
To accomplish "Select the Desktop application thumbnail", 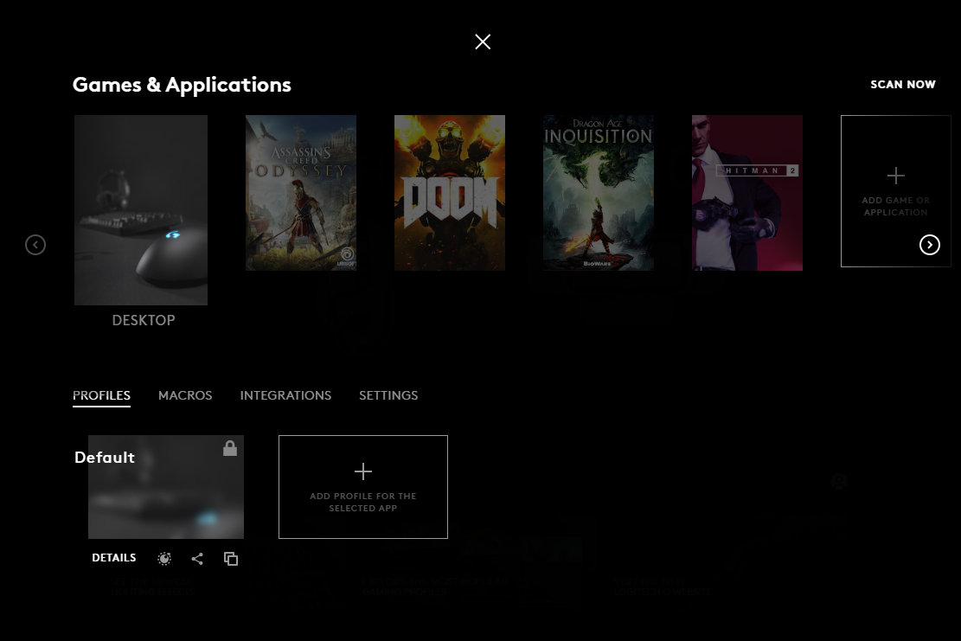I will tap(141, 209).
